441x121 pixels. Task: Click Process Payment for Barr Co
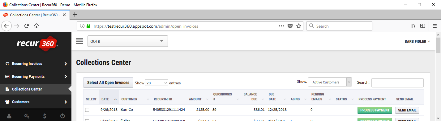point(375,110)
